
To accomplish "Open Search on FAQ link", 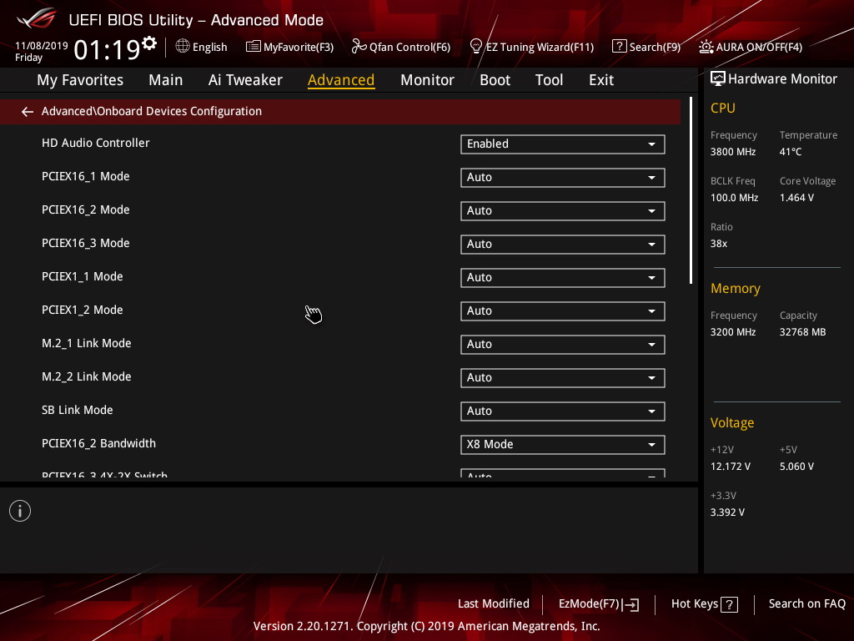I will [x=806, y=604].
